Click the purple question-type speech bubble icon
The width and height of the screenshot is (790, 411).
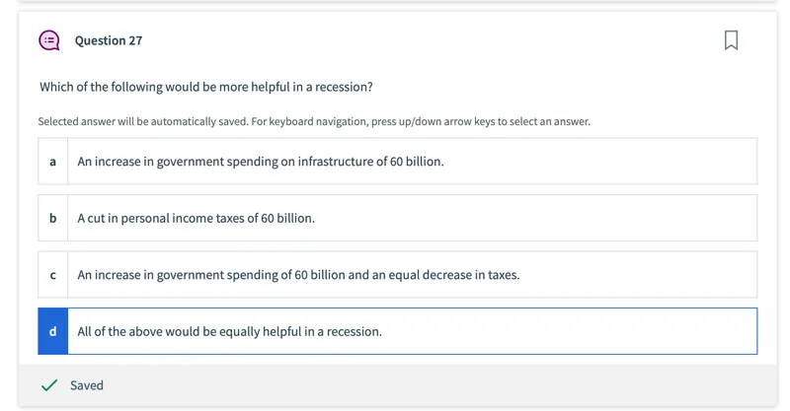(49, 40)
